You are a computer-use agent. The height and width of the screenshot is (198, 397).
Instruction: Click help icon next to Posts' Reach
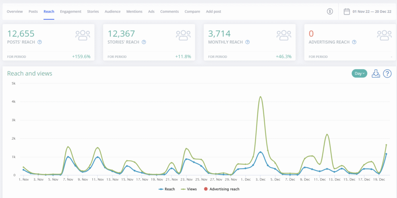40,42
